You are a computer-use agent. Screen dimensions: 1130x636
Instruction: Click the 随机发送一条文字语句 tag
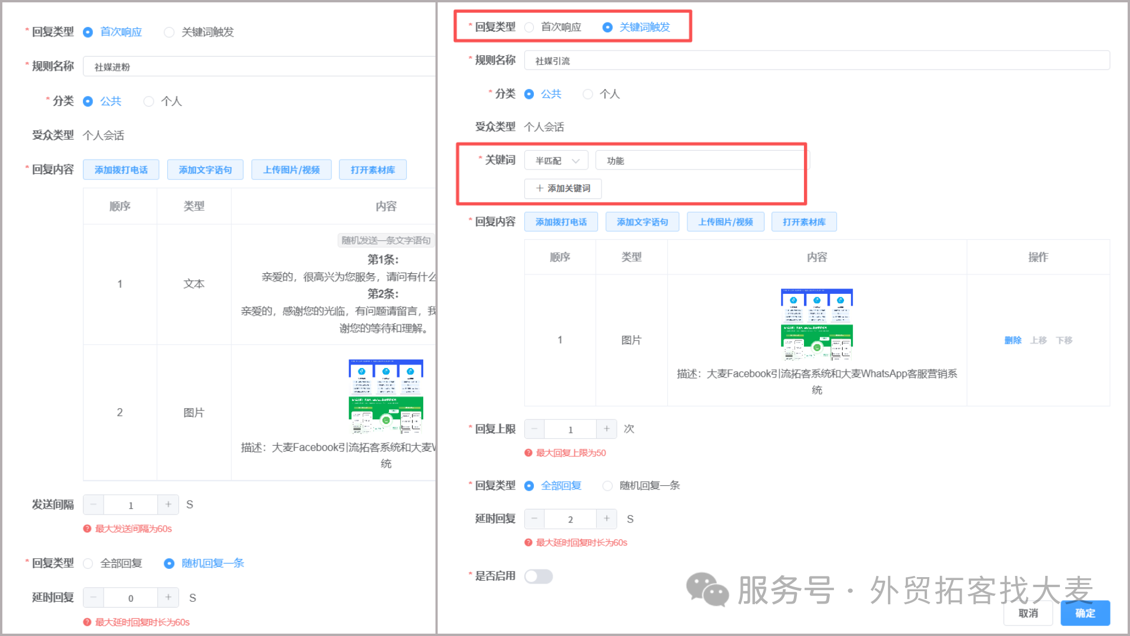[386, 240]
